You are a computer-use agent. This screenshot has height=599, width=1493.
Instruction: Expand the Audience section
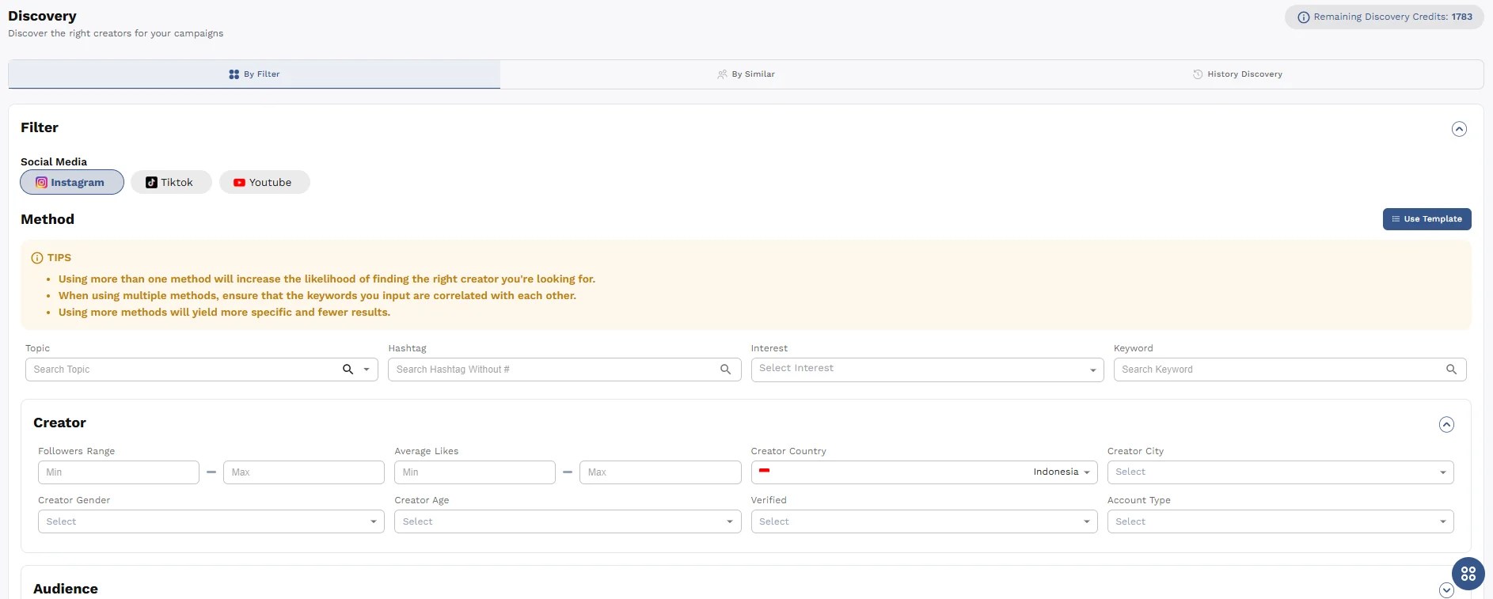(1446, 590)
